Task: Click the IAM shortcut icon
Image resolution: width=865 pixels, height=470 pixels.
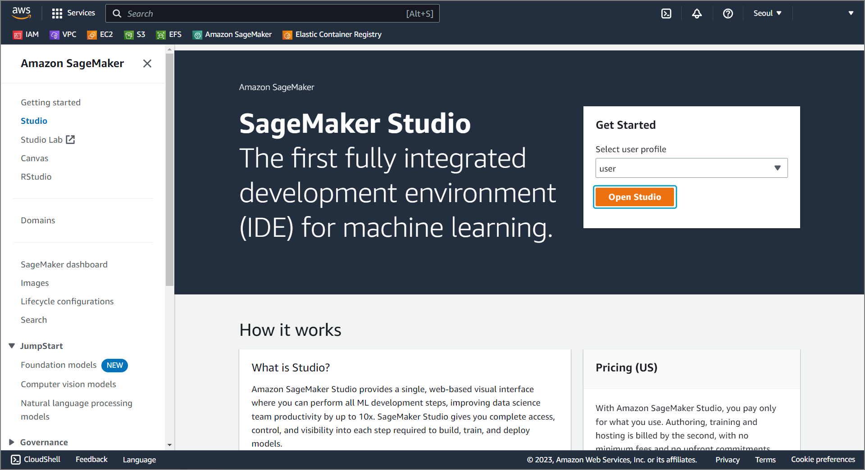Action: (x=18, y=35)
